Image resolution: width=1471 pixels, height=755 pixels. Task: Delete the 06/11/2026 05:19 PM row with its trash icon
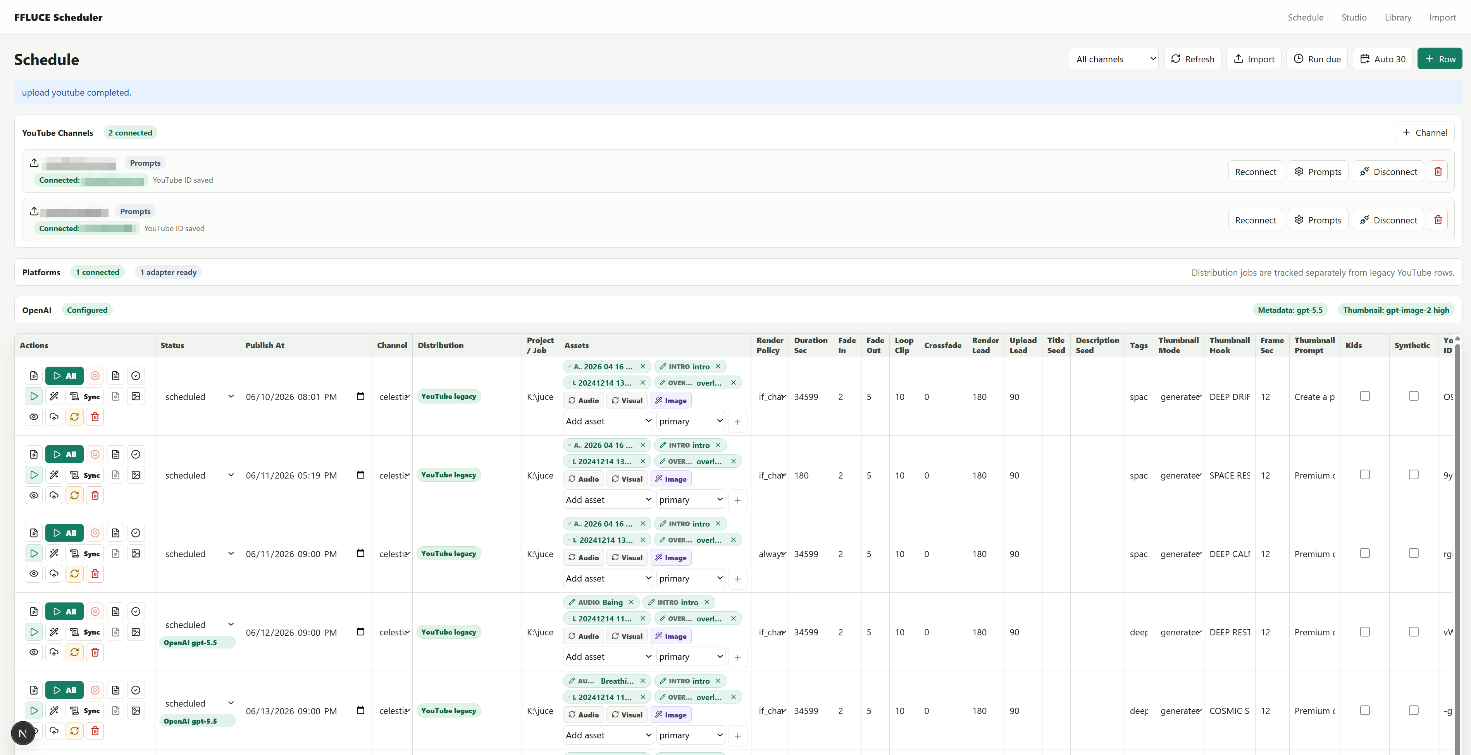(95, 495)
